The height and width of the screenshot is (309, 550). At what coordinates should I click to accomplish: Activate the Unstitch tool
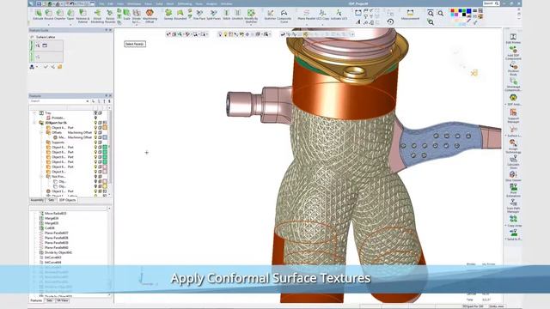(237, 15)
